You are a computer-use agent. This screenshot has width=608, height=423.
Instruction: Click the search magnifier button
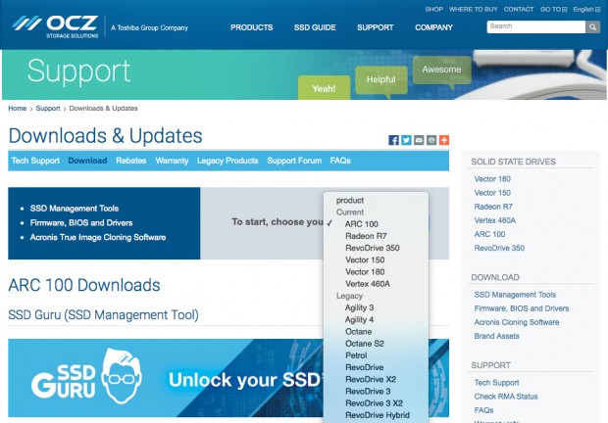pyautogui.click(x=592, y=26)
